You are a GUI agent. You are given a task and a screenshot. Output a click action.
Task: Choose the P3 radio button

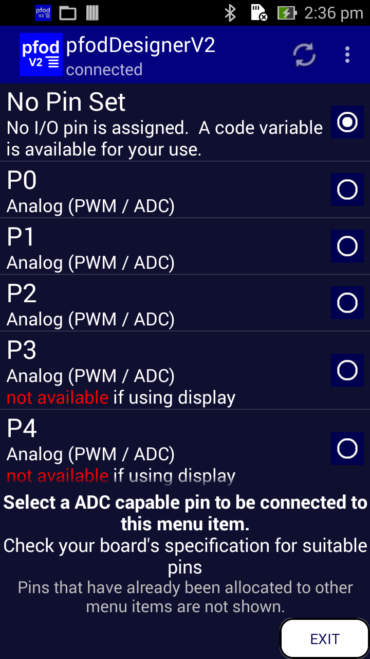tap(347, 370)
